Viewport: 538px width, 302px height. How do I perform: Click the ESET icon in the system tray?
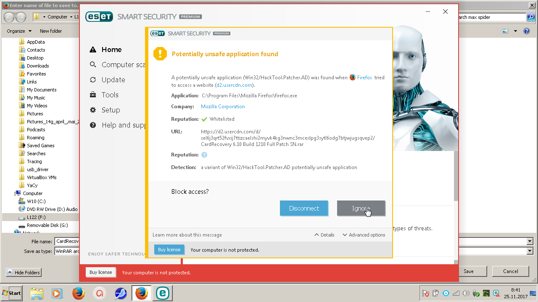pos(496,293)
